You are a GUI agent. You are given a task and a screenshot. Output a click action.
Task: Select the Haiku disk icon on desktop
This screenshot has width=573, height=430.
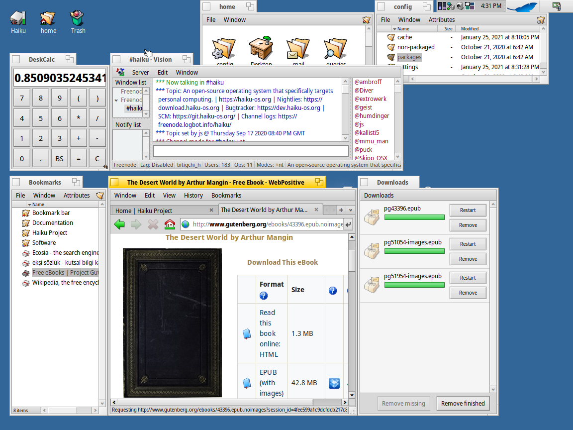18,18
